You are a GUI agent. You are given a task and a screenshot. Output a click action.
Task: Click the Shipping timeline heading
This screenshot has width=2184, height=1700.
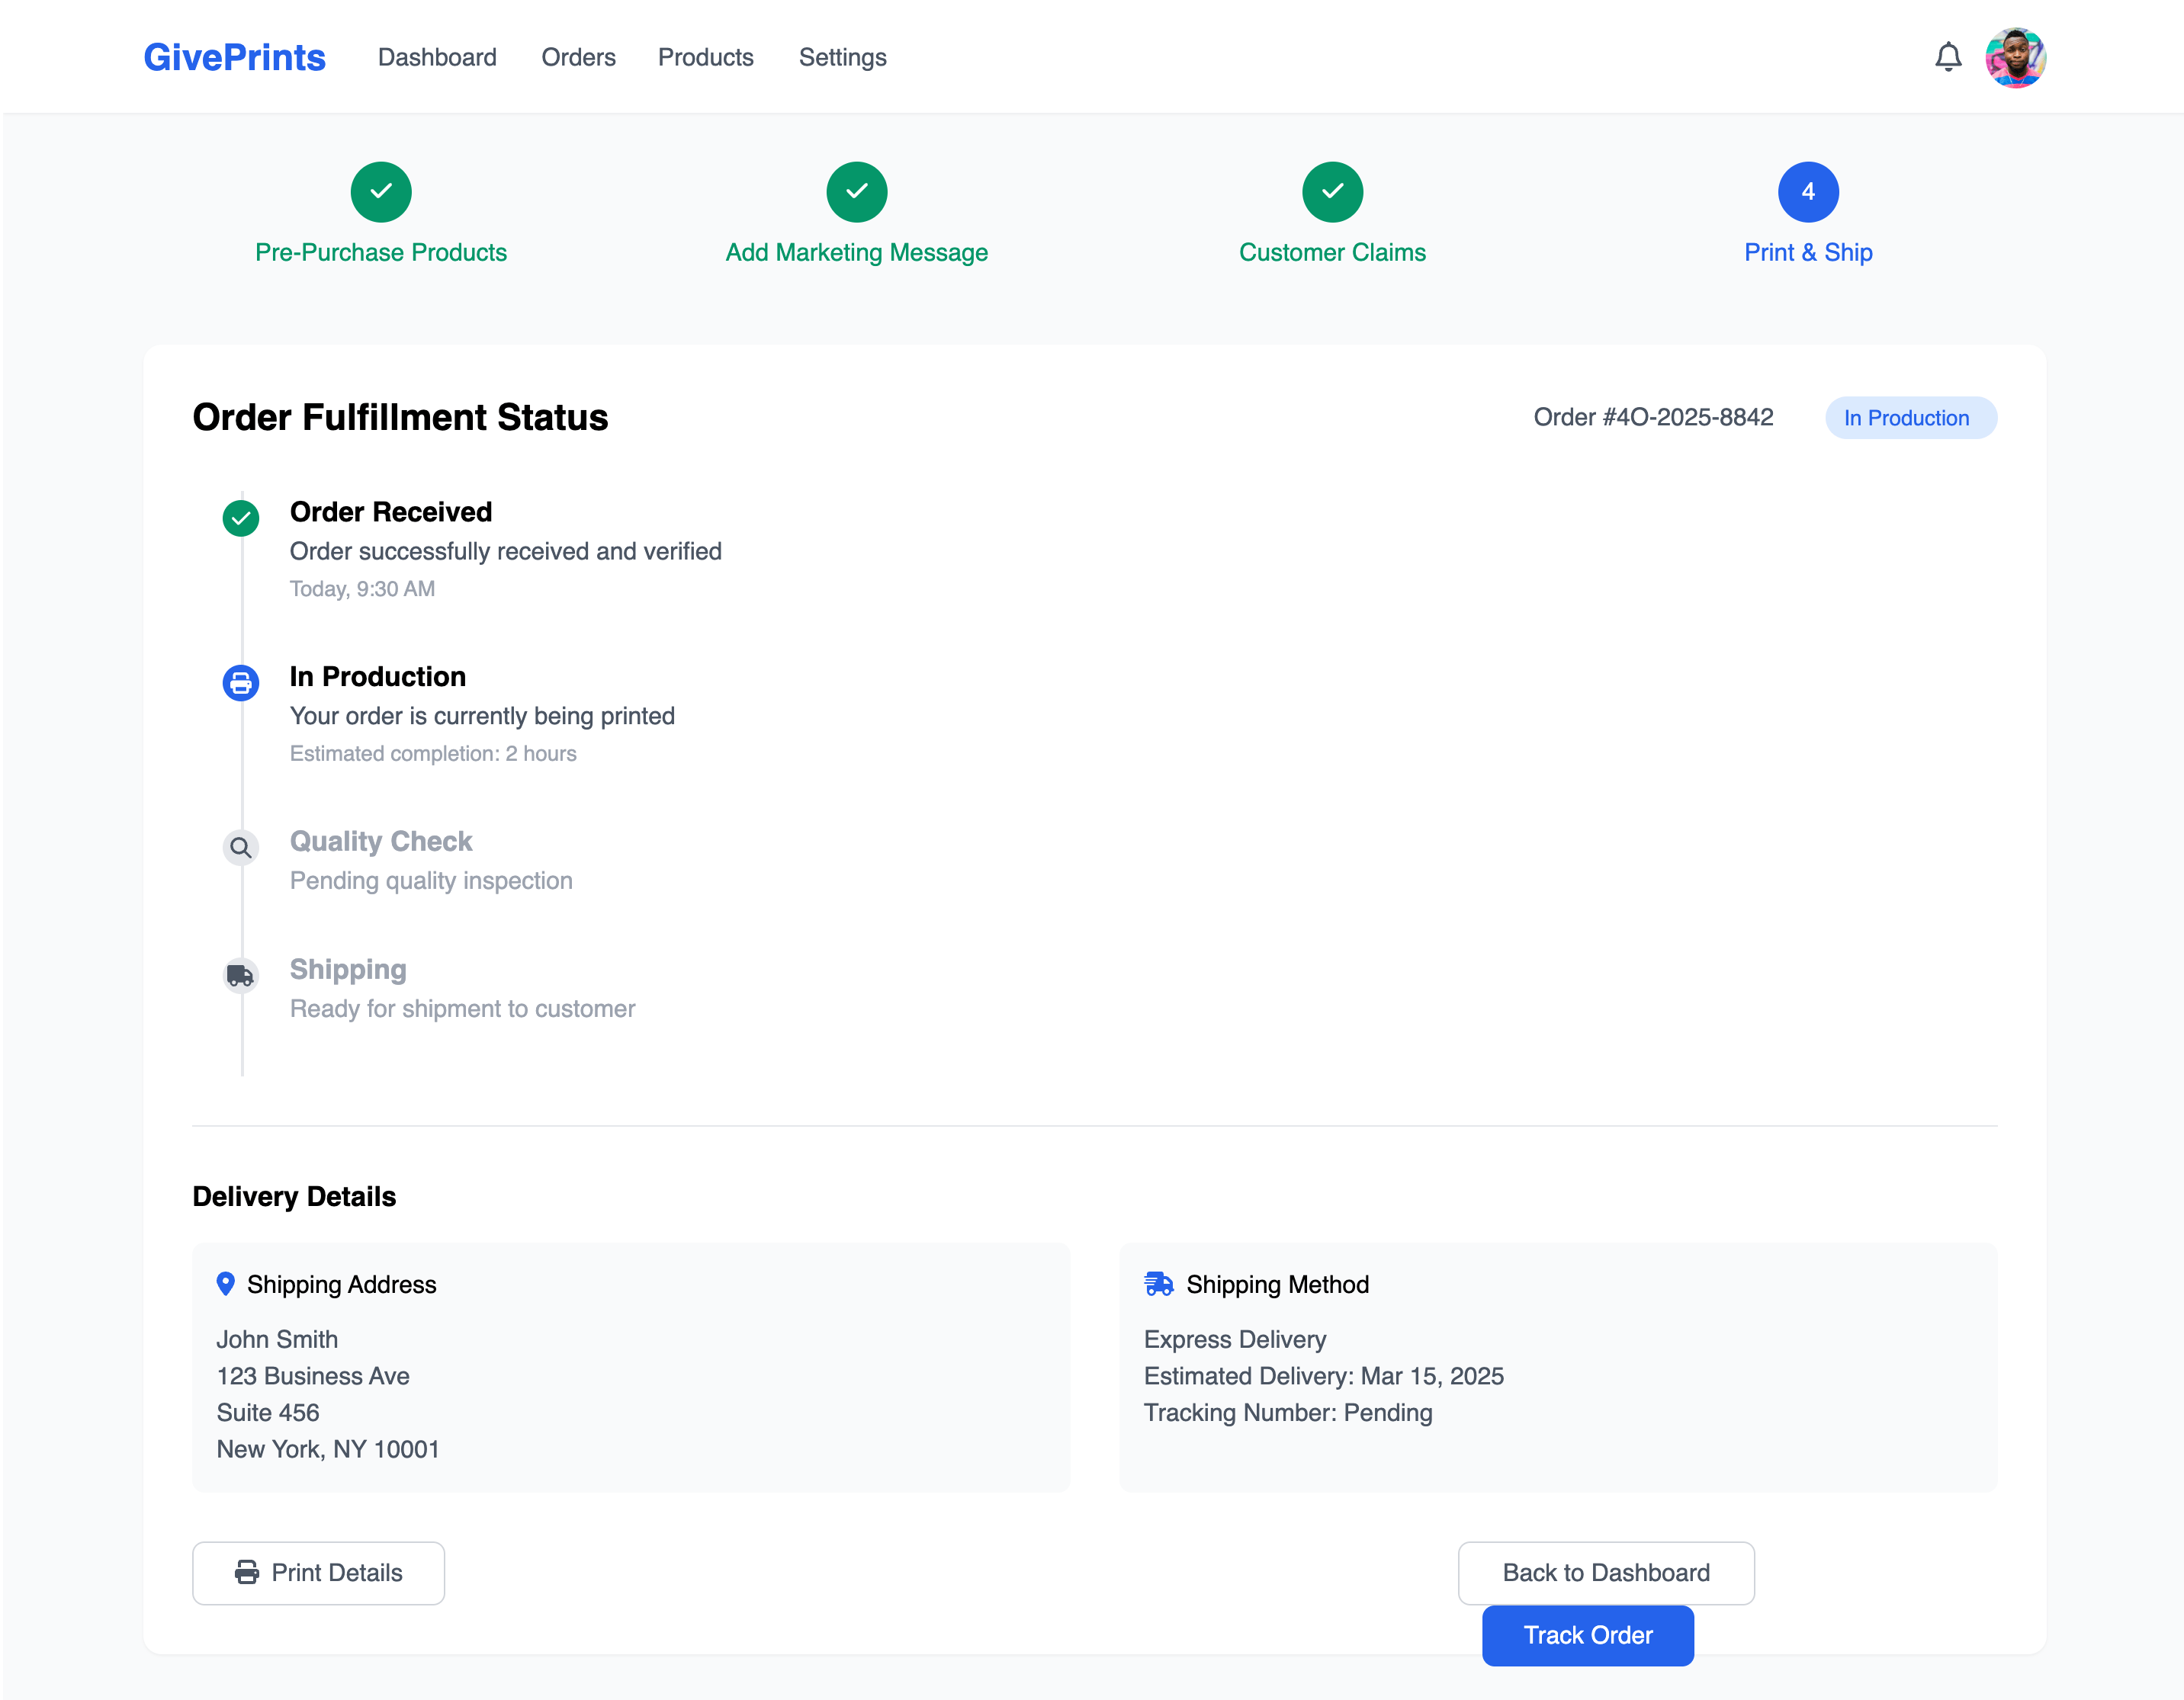348,970
